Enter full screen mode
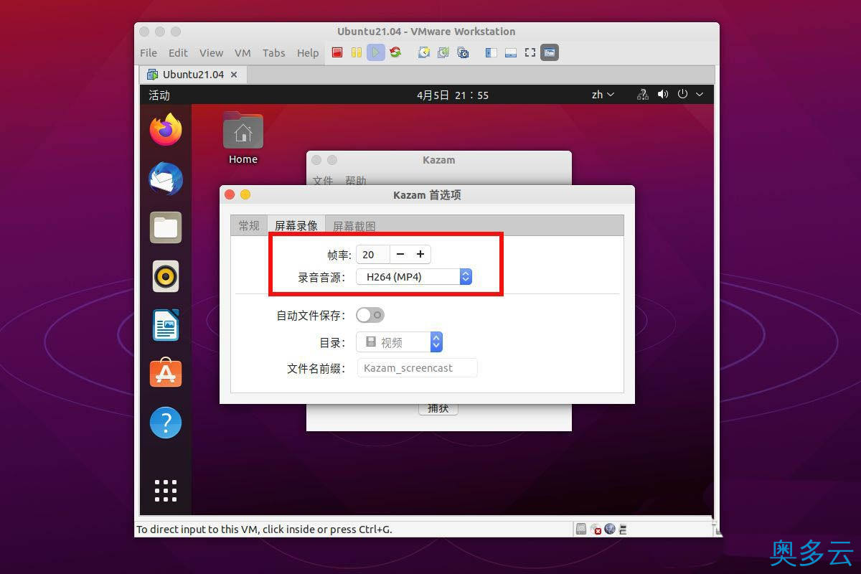 click(x=530, y=52)
